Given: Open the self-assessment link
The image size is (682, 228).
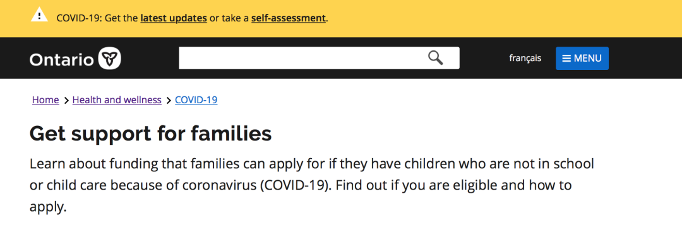Looking at the screenshot, I should coord(289,19).
